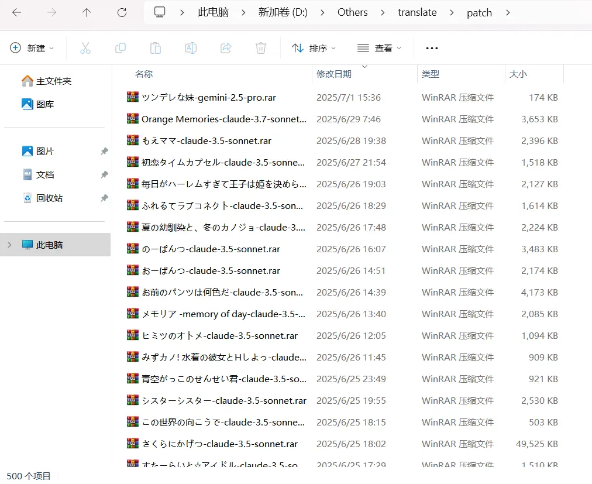Click the translate folder in breadcrumb path
This screenshot has height=484, width=592.
[x=417, y=12]
